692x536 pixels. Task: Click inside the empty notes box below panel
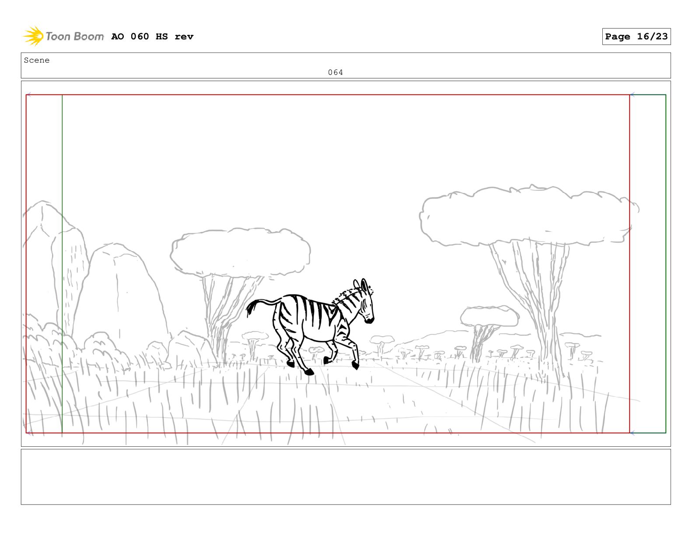click(346, 477)
